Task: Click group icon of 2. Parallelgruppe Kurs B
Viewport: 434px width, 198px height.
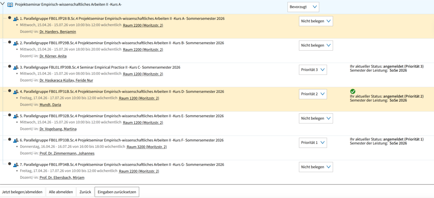Action: tap(16, 43)
